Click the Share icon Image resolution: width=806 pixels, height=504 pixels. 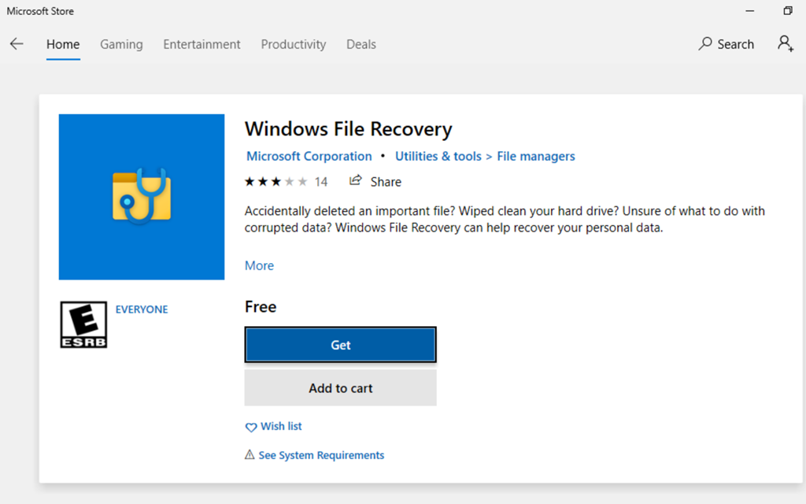tap(357, 181)
